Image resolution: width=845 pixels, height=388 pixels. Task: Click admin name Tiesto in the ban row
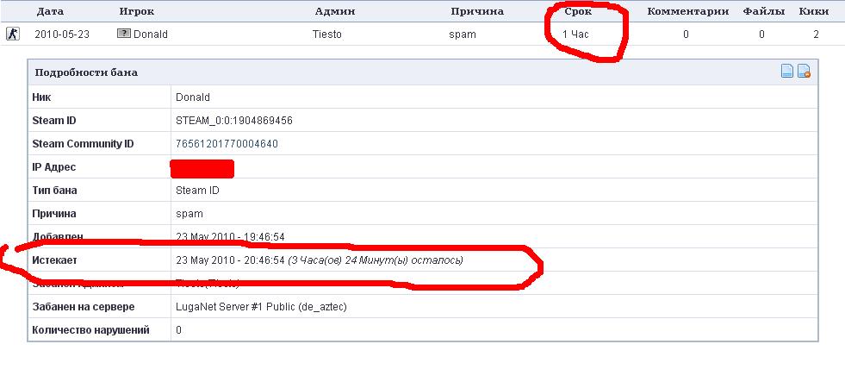click(327, 34)
